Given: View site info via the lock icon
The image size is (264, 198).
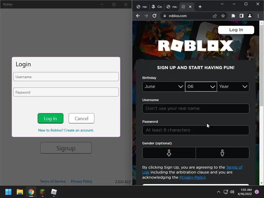Looking at the screenshot, I should click(x=165, y=16).
